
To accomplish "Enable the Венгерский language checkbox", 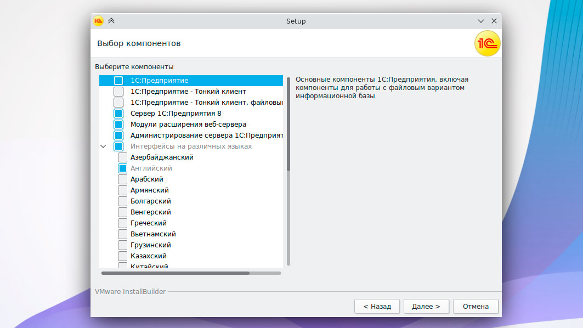I will pyautogui.click(x=123, y=212).
